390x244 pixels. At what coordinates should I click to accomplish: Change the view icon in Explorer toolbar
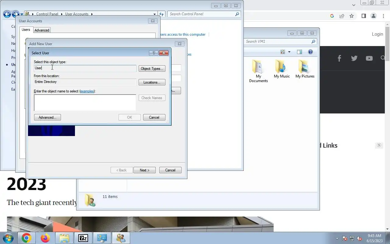point(283,52)
